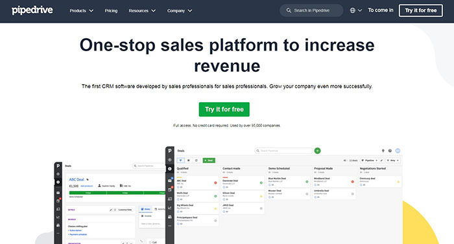Click first segment of green stage progress bar

88,192
